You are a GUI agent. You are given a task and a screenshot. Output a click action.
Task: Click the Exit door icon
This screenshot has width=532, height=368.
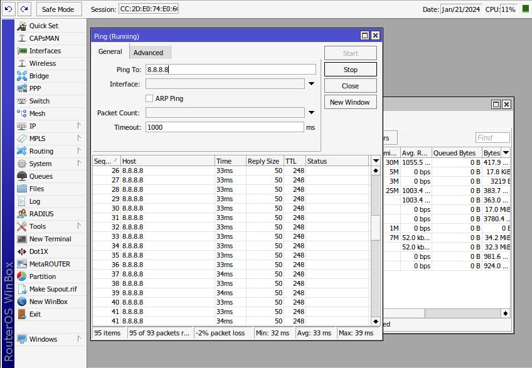22,315
